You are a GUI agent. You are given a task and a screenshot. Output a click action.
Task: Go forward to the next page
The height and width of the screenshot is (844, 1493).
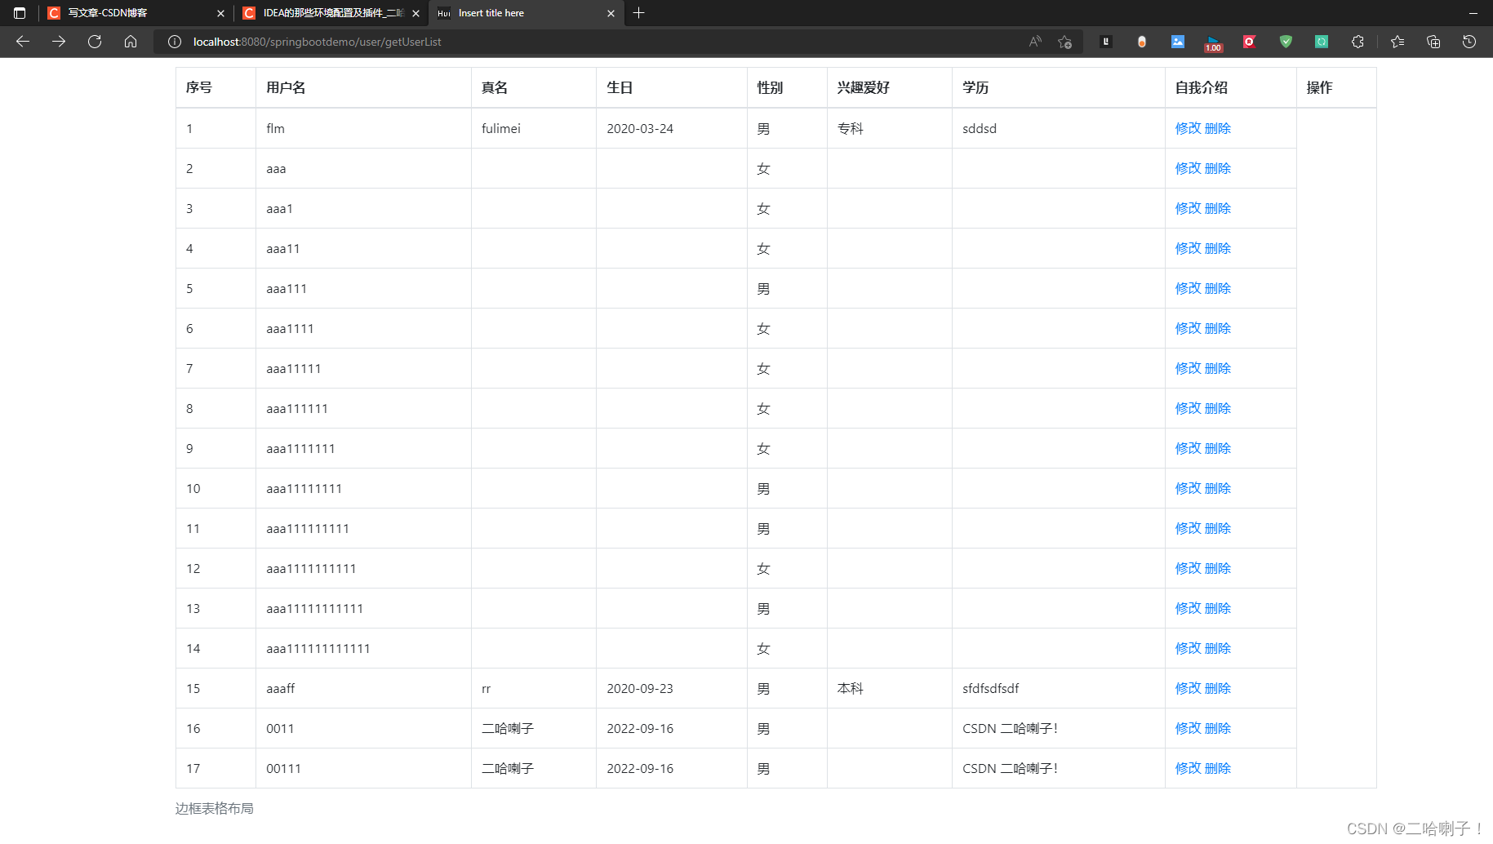(x=59, y=42)
